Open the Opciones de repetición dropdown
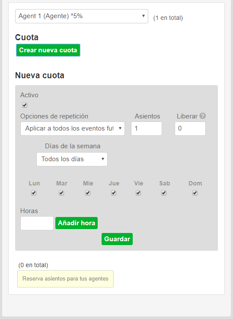This screenshot has height=319, width=233. click(x=73, y=128)
